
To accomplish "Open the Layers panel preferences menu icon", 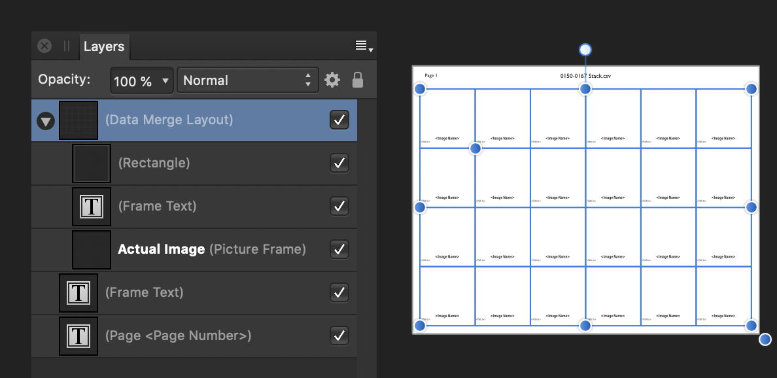I will 363,46.
